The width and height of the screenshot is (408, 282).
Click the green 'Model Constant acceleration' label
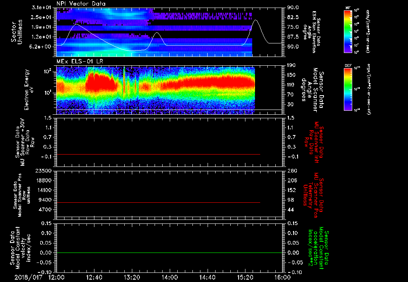pos(318,248)
